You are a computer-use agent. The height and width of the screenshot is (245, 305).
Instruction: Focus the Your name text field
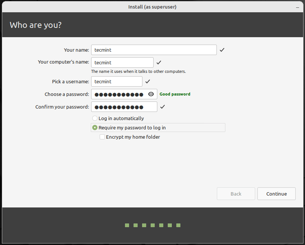[154, 50]
